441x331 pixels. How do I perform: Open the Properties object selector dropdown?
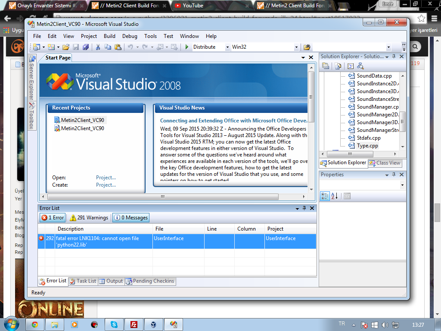click(x=402, y=185)
